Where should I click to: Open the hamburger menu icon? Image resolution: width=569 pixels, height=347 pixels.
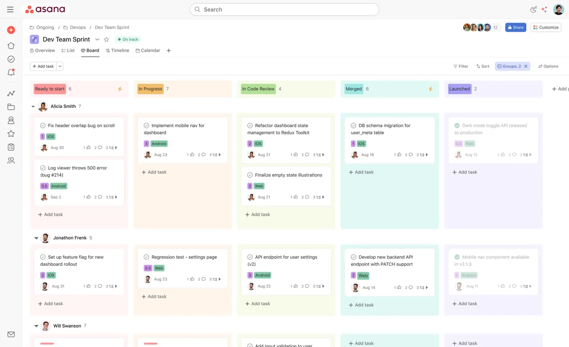(10, 9)
